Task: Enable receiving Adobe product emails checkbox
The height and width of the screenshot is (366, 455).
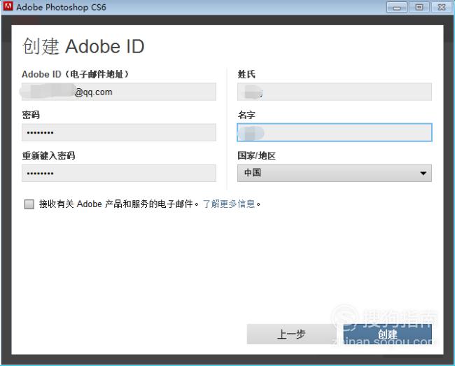Action: 29,204
